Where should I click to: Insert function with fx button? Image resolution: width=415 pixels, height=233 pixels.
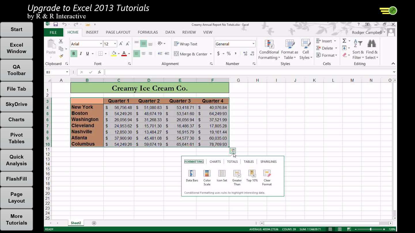point(99,72)
